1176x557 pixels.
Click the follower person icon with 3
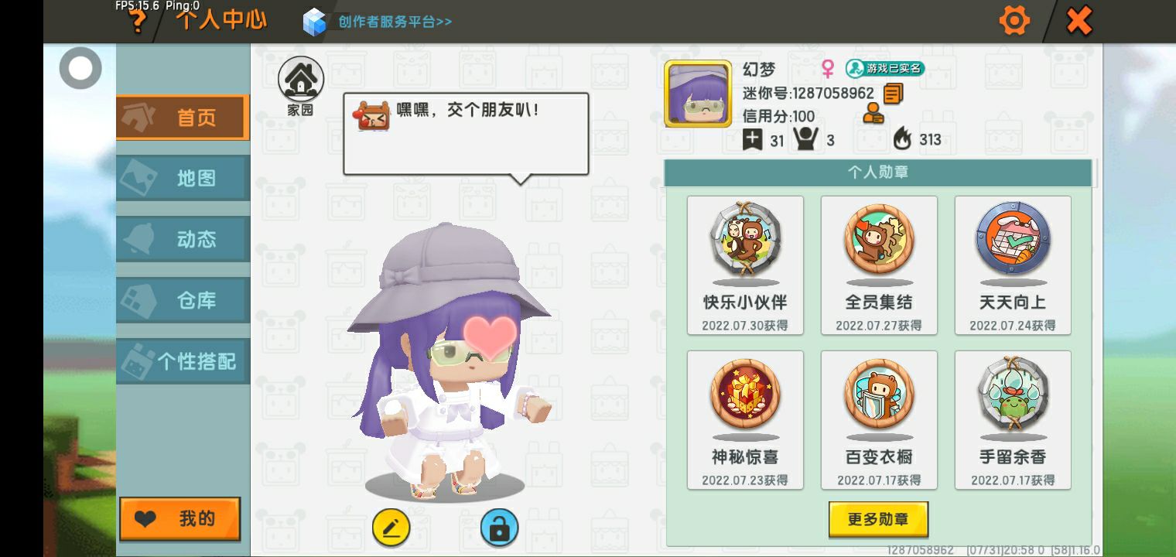click(805, 139)
